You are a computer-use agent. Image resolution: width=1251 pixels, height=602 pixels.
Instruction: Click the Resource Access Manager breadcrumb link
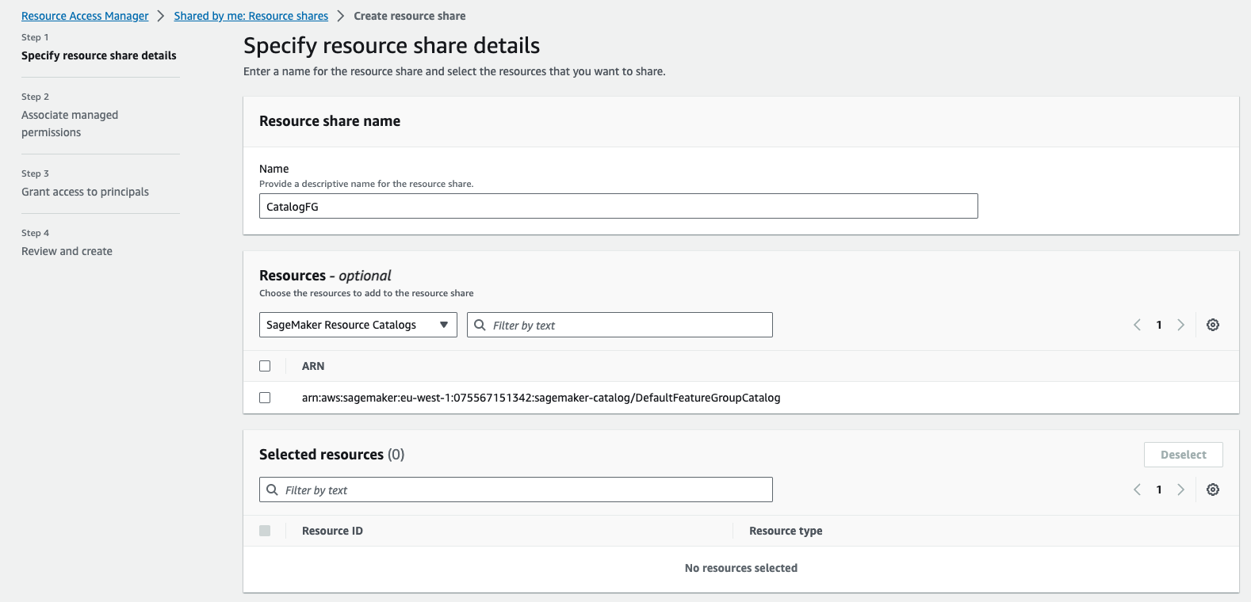point(85,16)
